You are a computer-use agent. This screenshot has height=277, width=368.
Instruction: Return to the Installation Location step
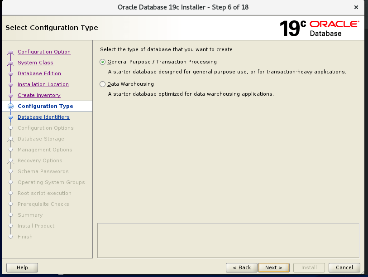43,84
